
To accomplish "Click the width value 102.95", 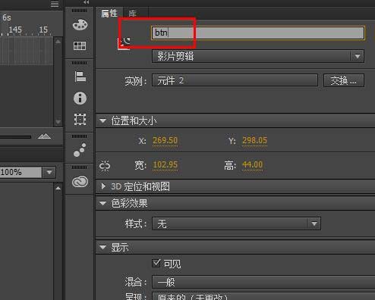I will 165,164.
